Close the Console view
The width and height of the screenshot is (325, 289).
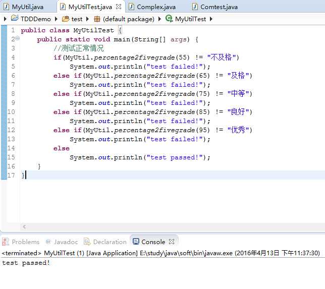(x=172, y=242)
